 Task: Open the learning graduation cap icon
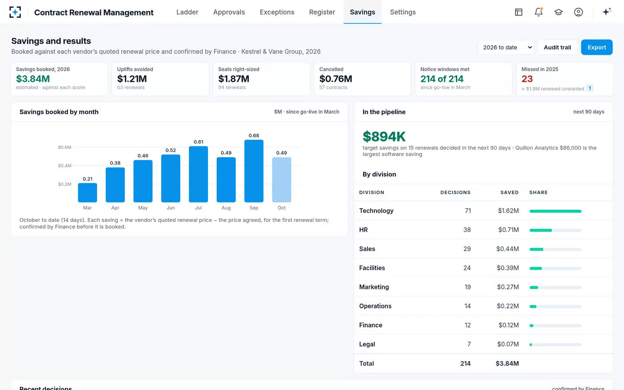[x=559, y=12]
